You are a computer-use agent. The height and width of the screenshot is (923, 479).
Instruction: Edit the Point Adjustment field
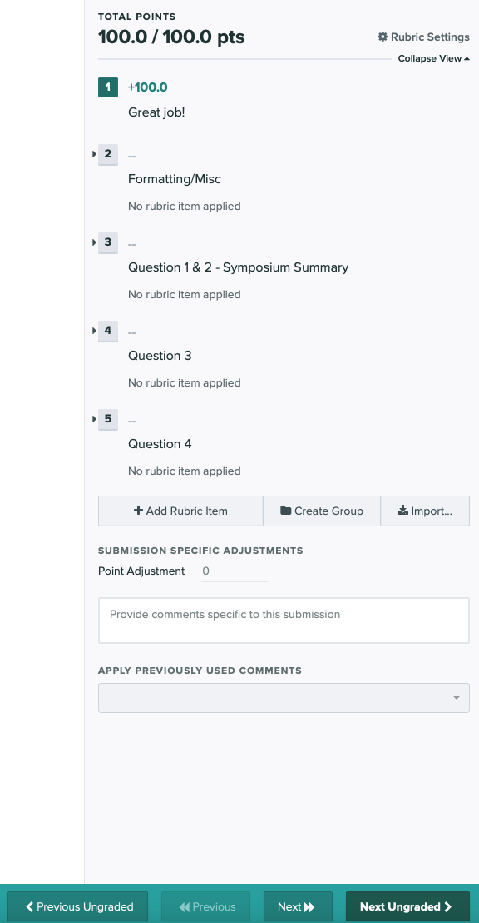click(235, 571)
